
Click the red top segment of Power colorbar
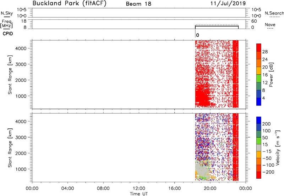[x=259, y=47]
